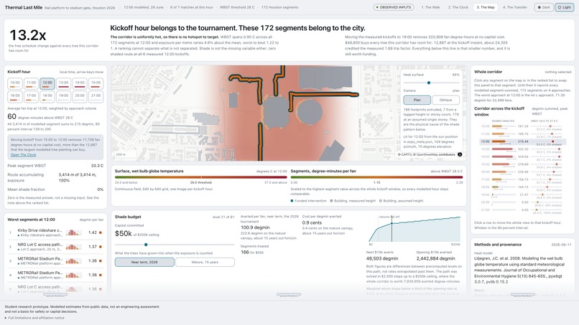
Task: Select the 3. The Map tab
Action: 486,7
